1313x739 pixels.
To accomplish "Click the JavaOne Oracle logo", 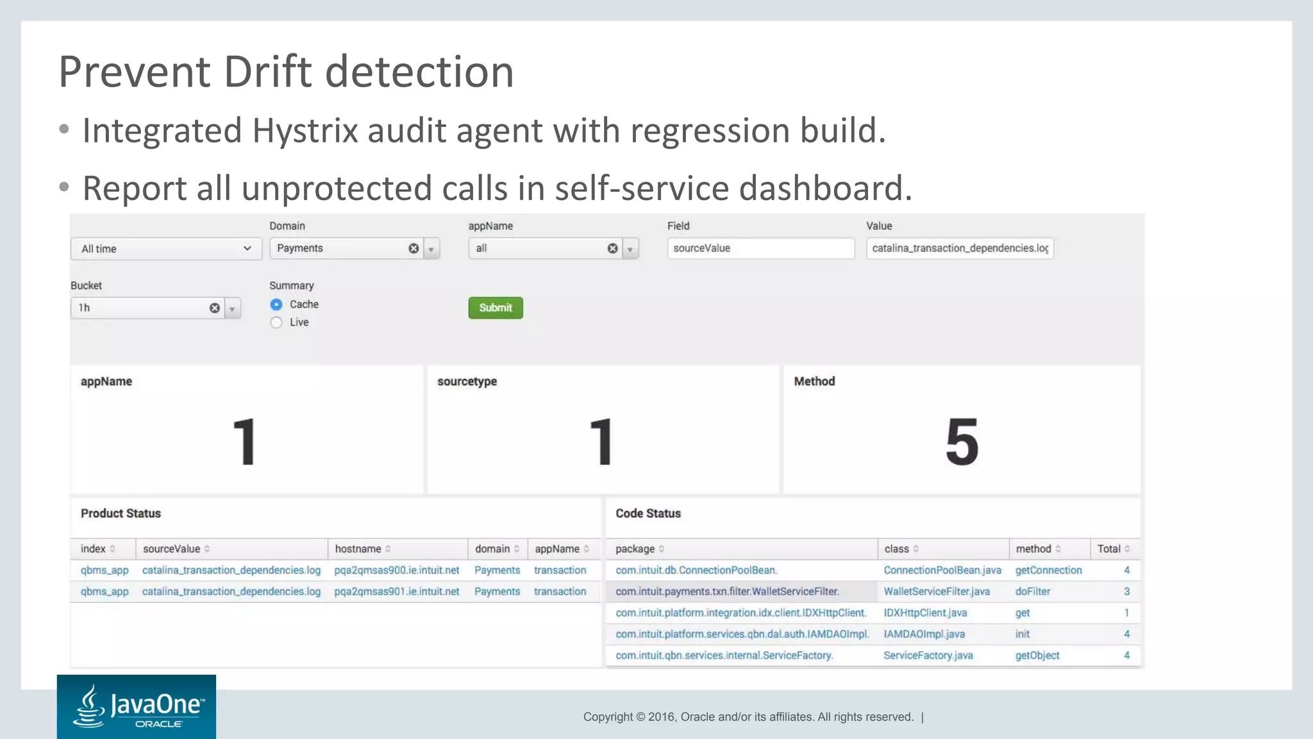I will coord(137,706).
